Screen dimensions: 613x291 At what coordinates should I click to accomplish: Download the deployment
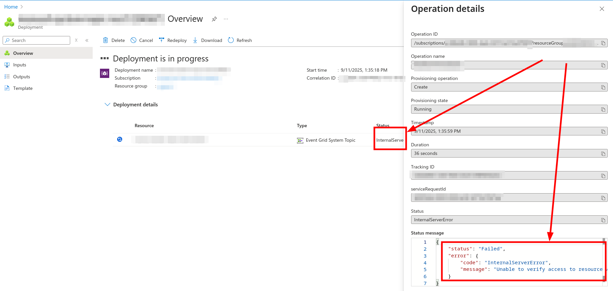tap(208, 40)
